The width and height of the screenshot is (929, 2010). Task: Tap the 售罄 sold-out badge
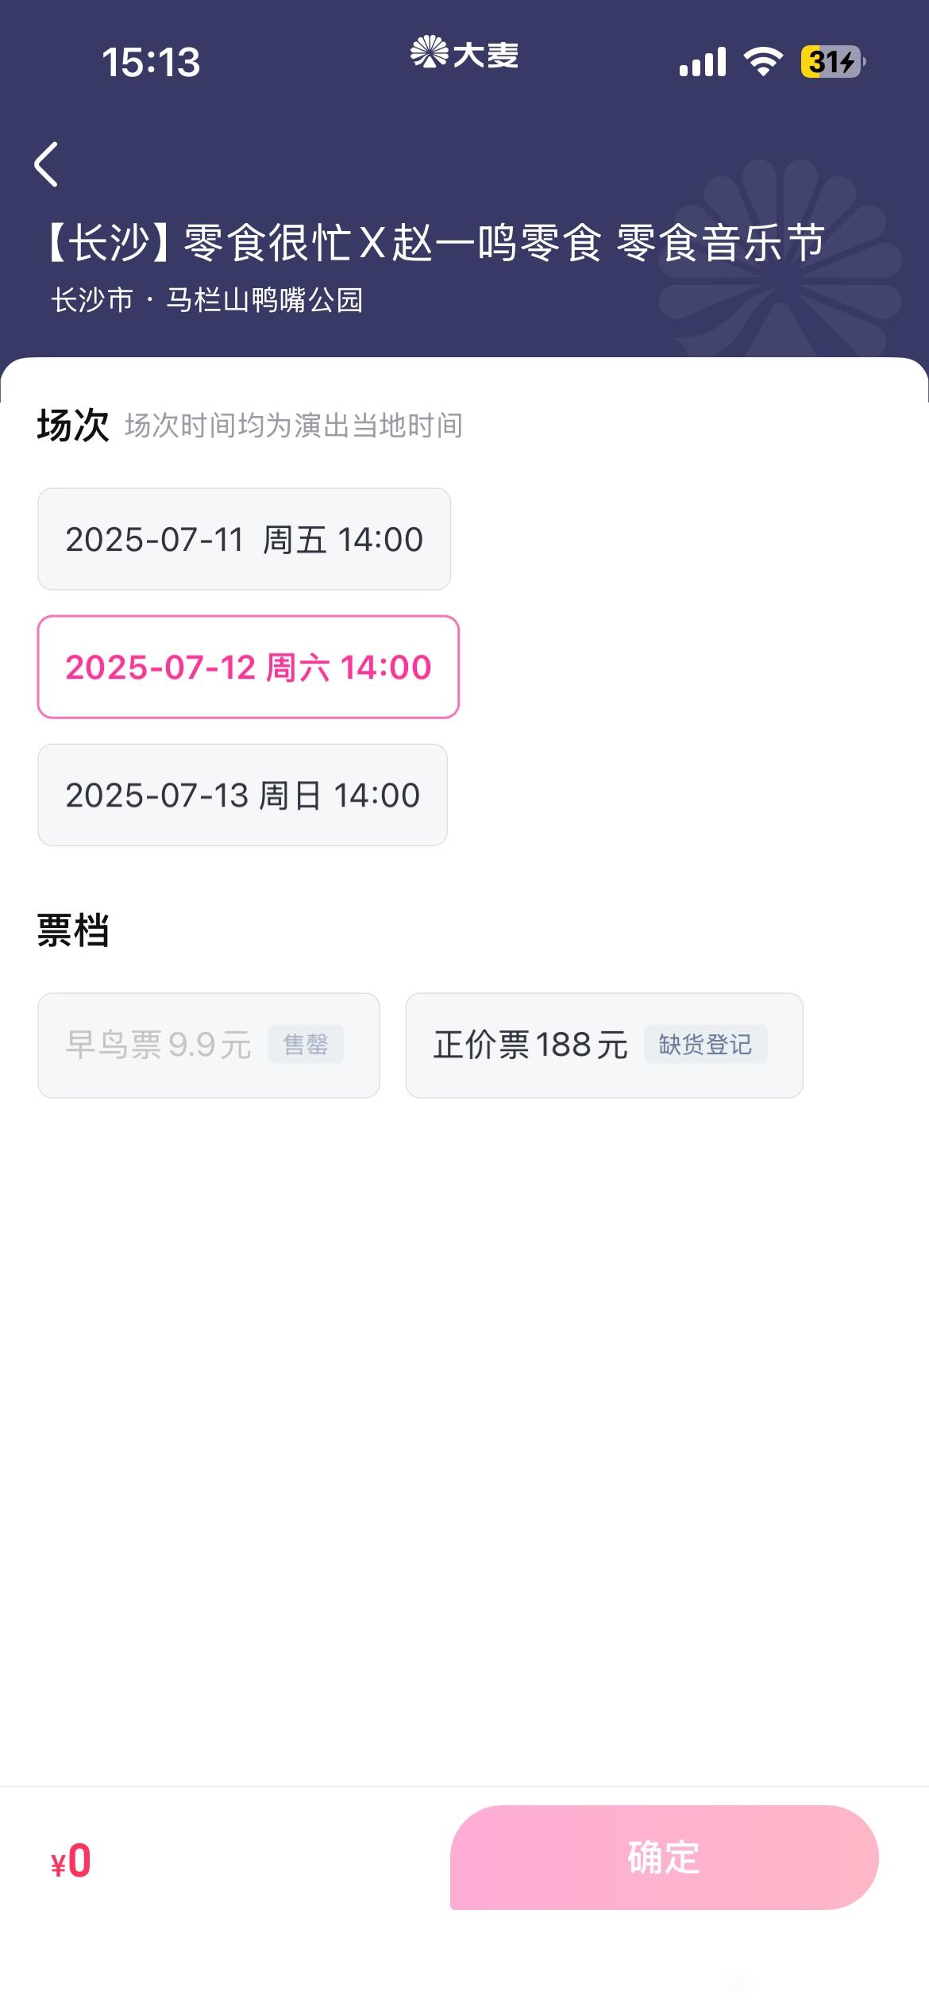306,1044
